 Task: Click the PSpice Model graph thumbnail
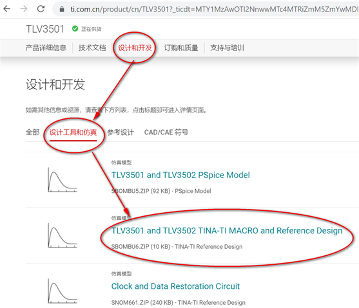63,180
